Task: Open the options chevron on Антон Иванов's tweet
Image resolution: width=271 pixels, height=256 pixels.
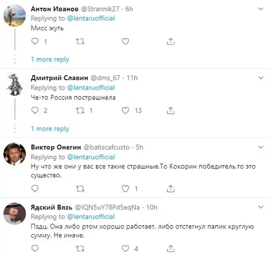Action: pos(261,9)
